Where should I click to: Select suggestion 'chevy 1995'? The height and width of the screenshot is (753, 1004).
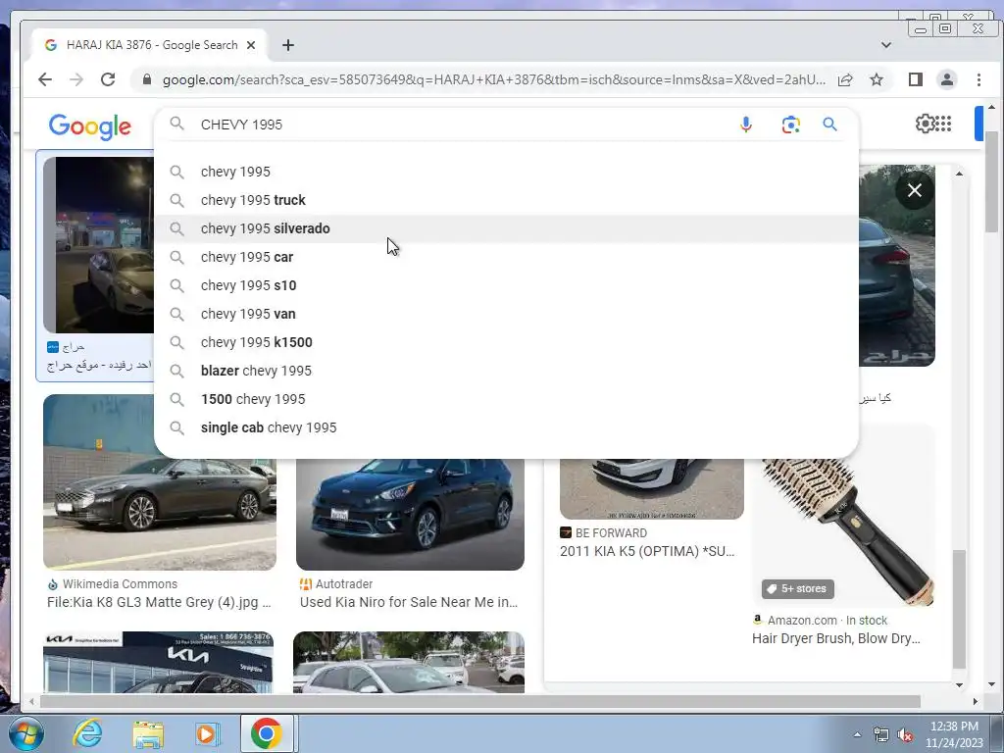click(x=506, y=172)
